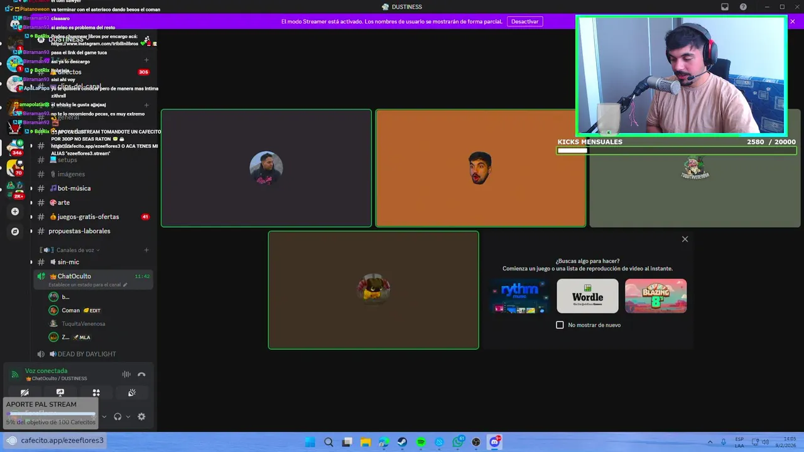This screenshot has height=452, width=804.
Task: Create channel in Canales de voz
Action: pyautogui.click(x=146, y=250)
